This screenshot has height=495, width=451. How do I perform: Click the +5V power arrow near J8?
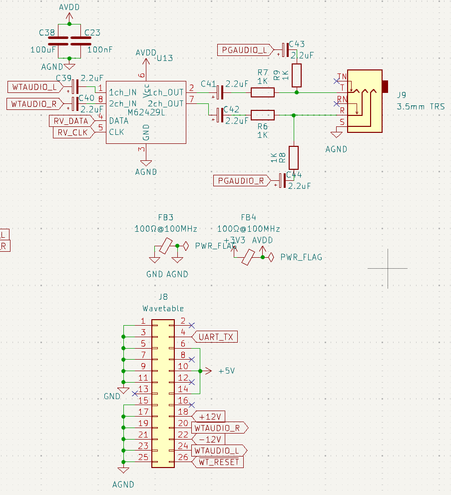(x=207, y=371)
